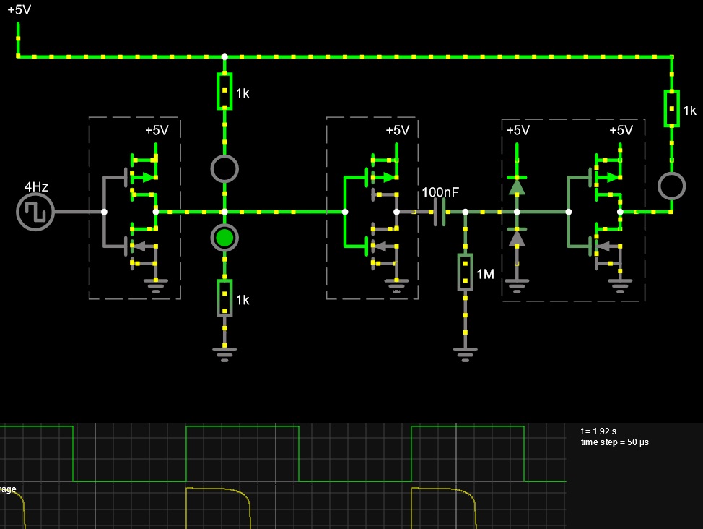This screenshot has width=703, height=529.
Task: Click the 4Hz square wave source
Action: 35,212
